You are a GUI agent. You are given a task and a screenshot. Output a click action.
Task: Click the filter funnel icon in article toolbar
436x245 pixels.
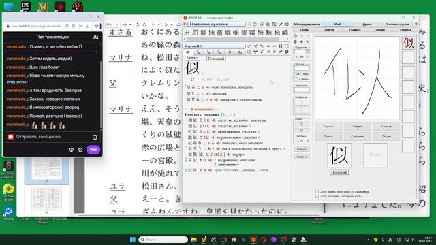tap(255, 52)
